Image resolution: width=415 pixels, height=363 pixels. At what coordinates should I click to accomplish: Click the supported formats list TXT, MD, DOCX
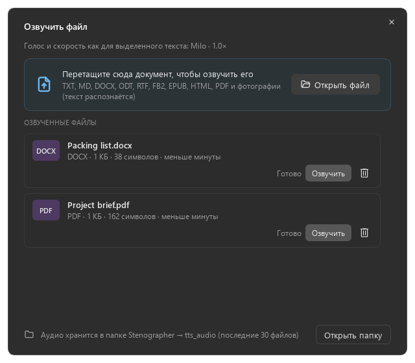[171, 91]
